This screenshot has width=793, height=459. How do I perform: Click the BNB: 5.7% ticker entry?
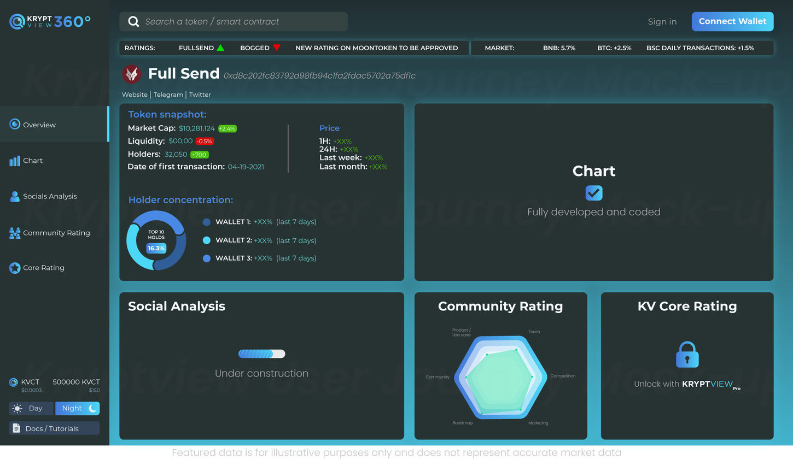(x=559, y=48)
